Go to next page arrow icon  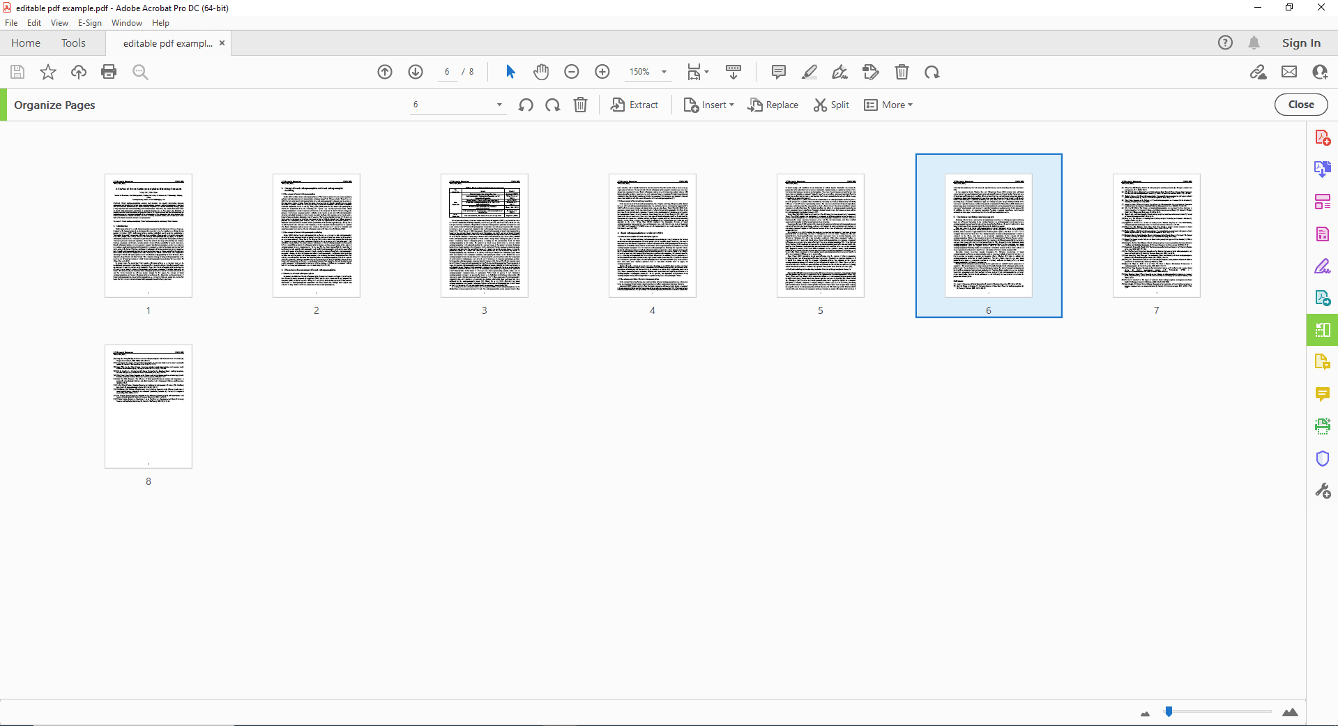pyautogui.click(x=416, y=72)
